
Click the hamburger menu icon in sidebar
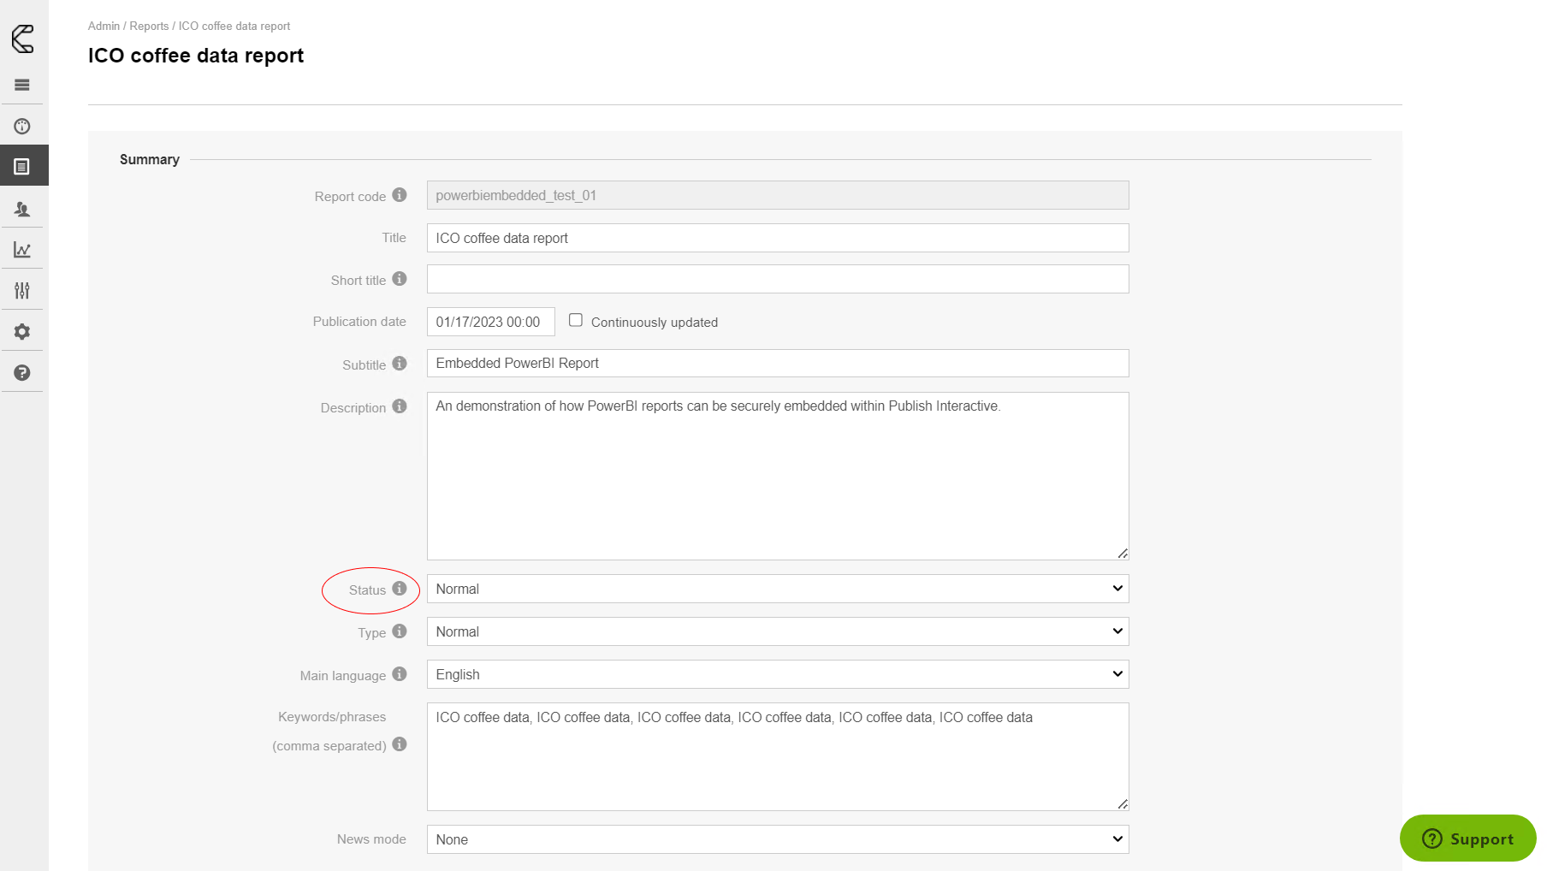coord(22,85)
